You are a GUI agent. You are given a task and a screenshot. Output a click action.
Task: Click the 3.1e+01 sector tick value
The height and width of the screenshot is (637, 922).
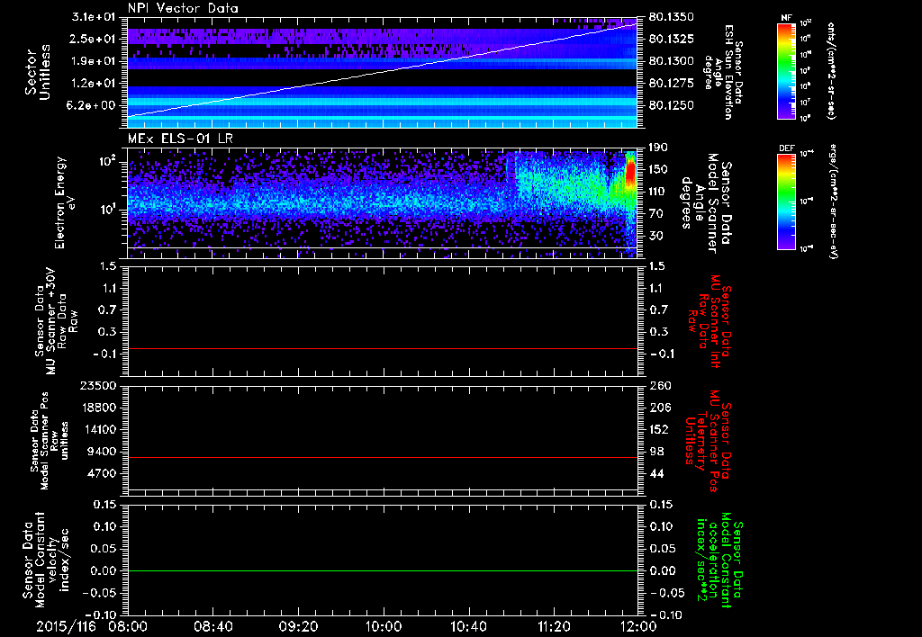coord(93,17)
